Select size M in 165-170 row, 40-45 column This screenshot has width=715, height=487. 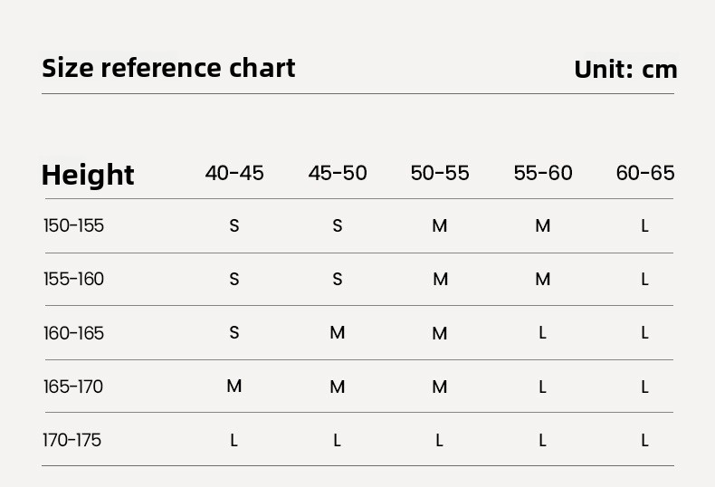[234, 387]
